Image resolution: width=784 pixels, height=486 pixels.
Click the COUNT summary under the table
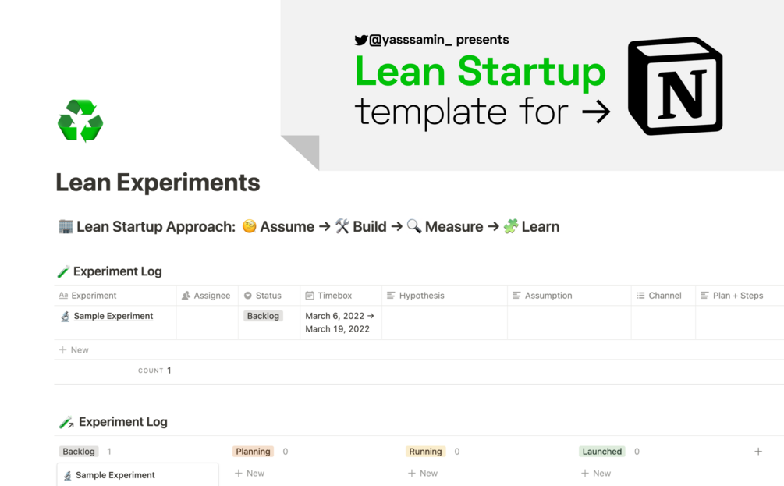click(x=154, y=371)
